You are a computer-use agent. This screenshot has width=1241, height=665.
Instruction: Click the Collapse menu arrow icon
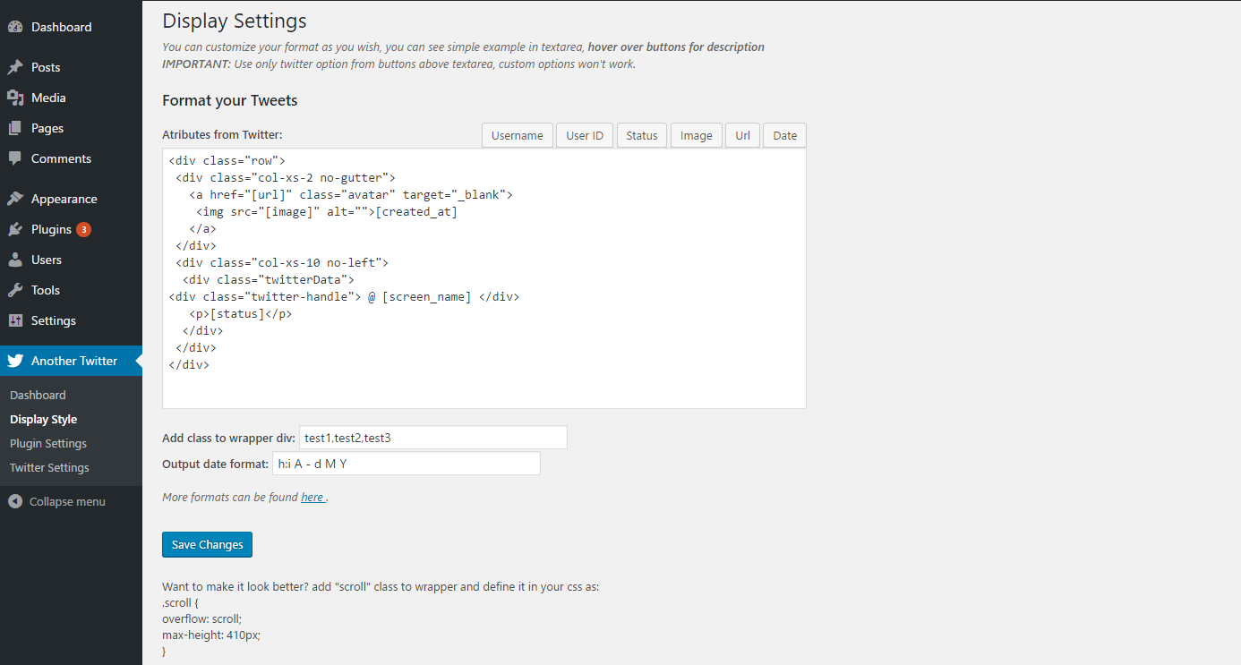pyautogui.click(x=15, y=501)
